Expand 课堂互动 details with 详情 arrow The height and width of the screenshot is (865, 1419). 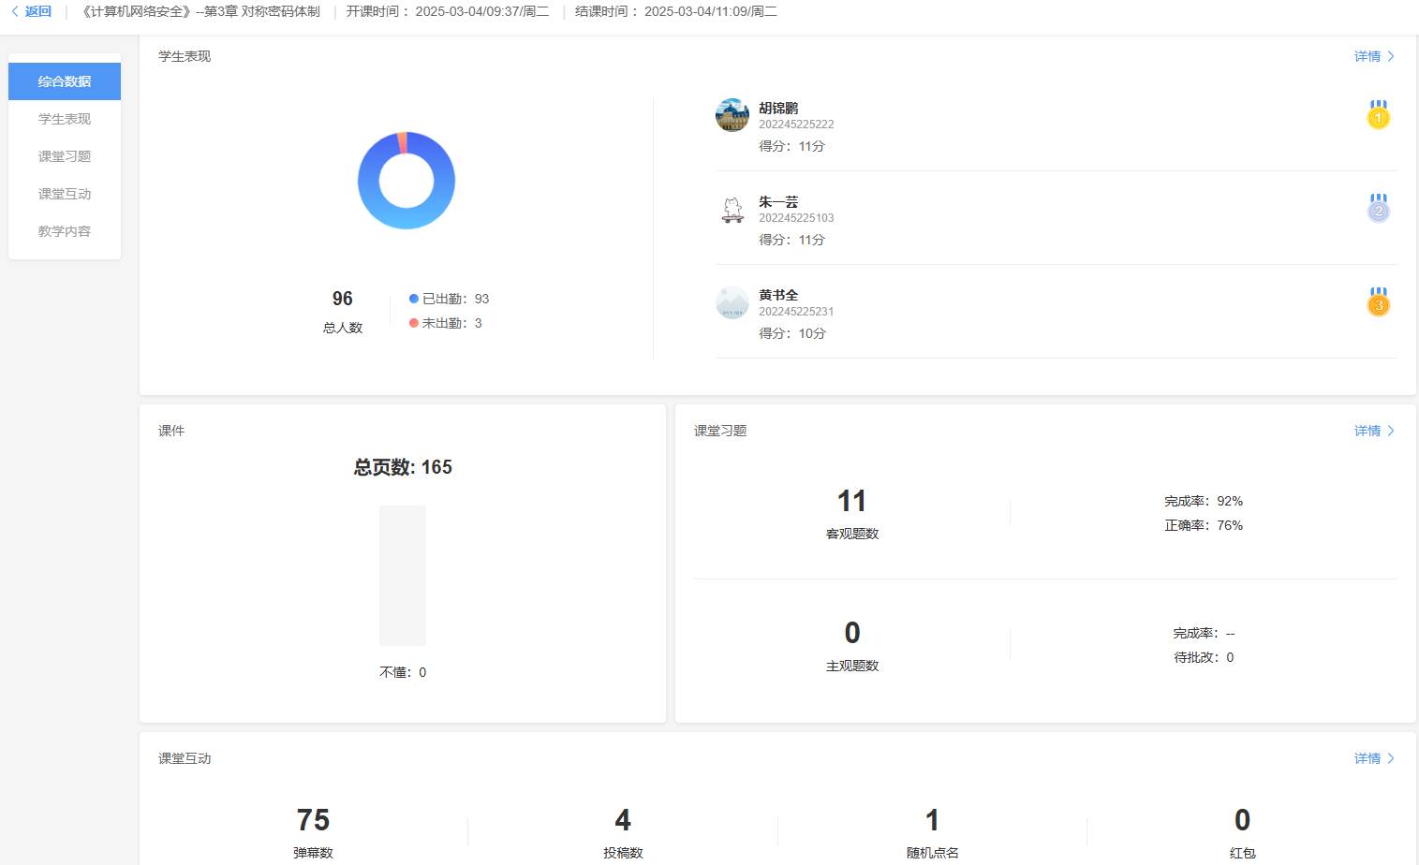coord(1390,758)
